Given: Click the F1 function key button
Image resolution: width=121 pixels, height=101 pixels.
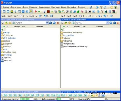Looking at the screenshot, I should coord(5,95).
